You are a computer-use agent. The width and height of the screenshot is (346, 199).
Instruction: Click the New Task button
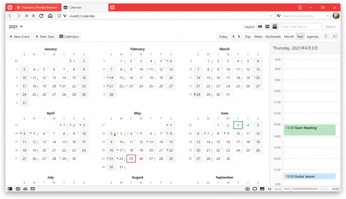pos(45,37)
